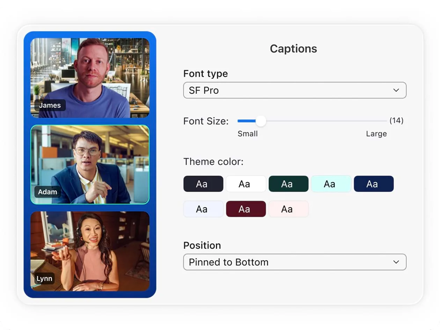Choose the light pink theme color swatch

tap(288, 209)
